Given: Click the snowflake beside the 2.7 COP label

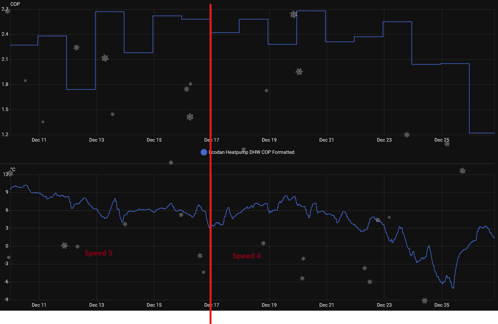Looking at the screenshot, I should tap(7, 11).
